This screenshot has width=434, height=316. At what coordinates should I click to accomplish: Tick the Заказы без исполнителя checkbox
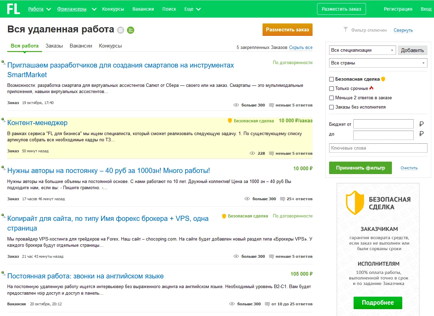click(332, 107)
